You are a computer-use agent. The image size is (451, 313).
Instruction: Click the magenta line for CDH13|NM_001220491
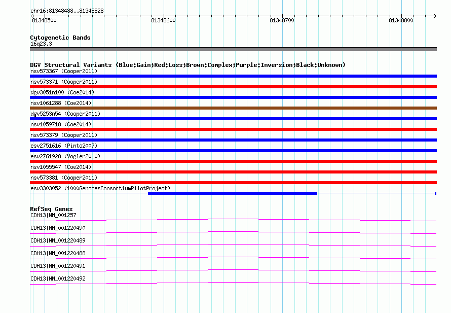(x=233, y=271)
